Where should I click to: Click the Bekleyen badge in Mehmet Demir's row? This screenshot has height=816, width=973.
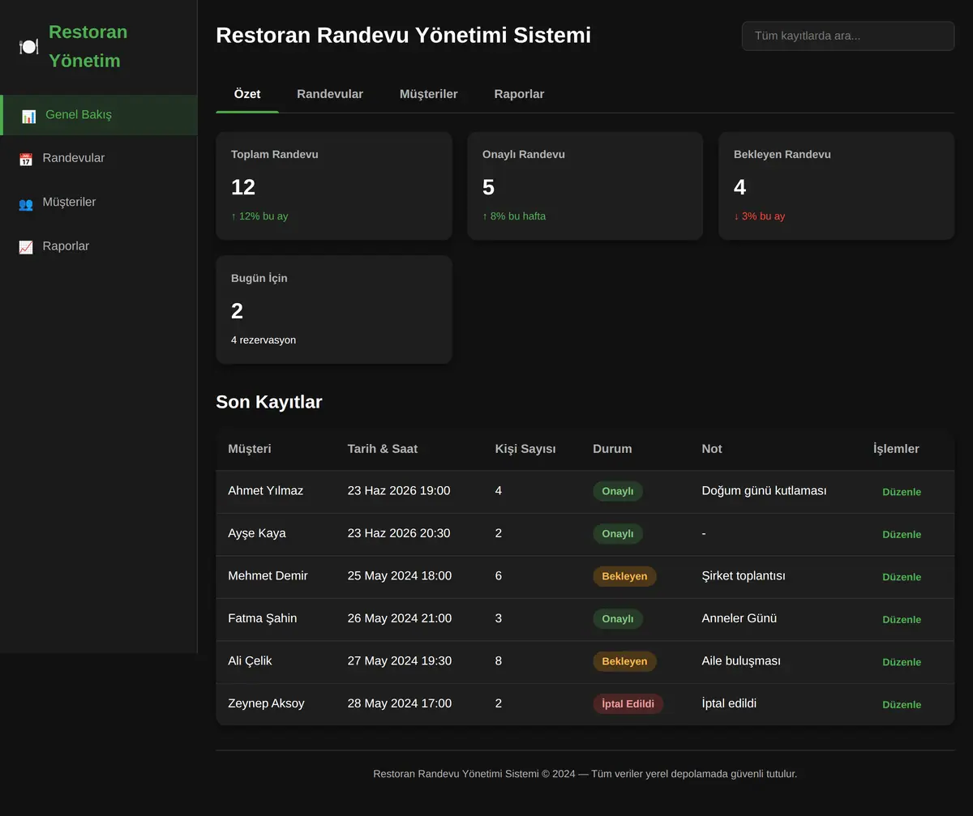coord(624,576)
